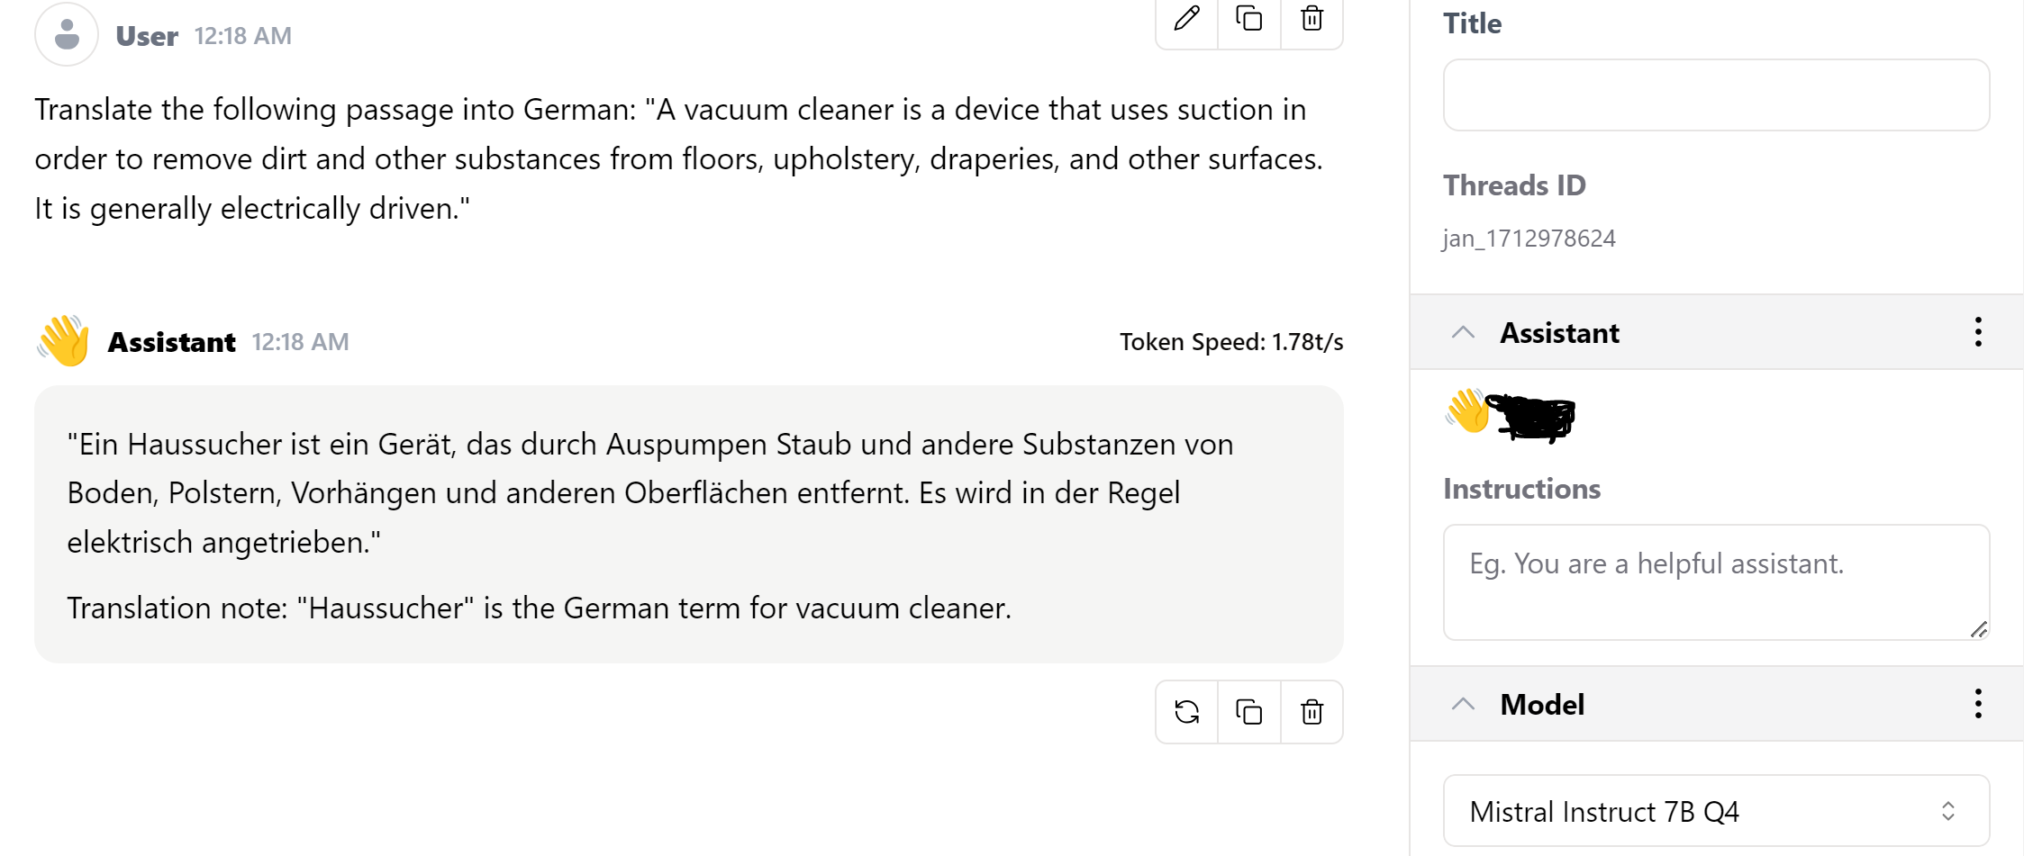Focus the Instructions text area
The height and width of the screenshot is (856, 2024).
click(x=1715, y=581)
